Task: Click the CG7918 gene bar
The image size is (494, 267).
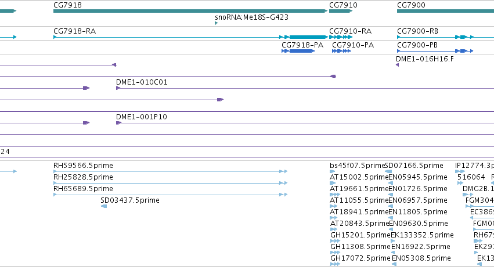Action: pyautogui.click(x=190, y=11)
